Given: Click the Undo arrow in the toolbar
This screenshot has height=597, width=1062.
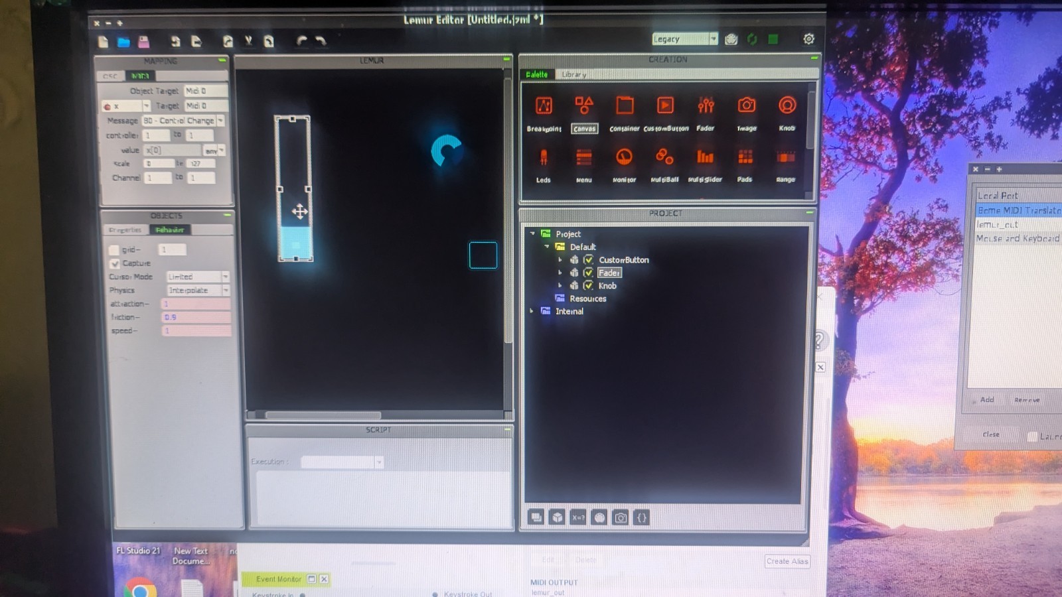Looking at the screenshot, I should (x=301, y=41).
